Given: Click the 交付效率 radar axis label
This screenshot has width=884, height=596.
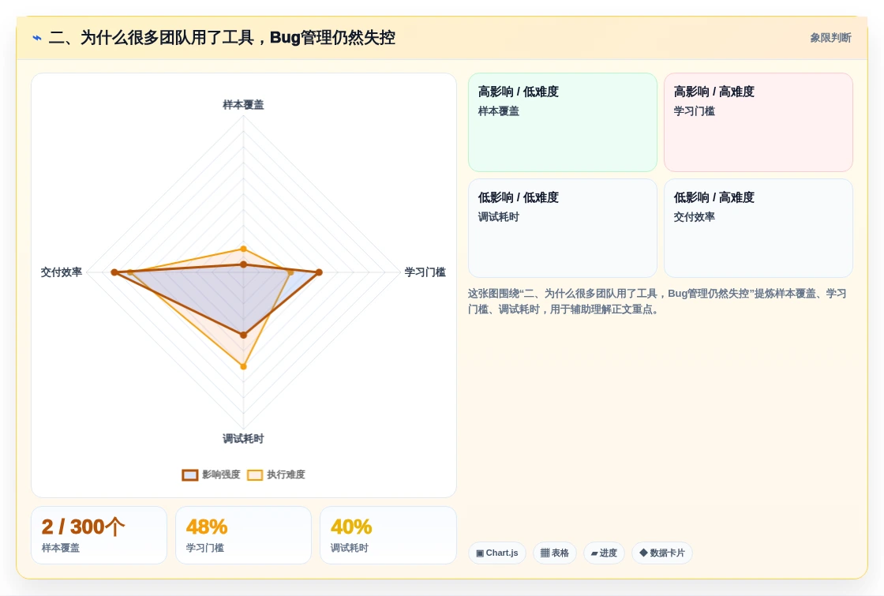Looking at the screenshot, I should coord(62,272).
